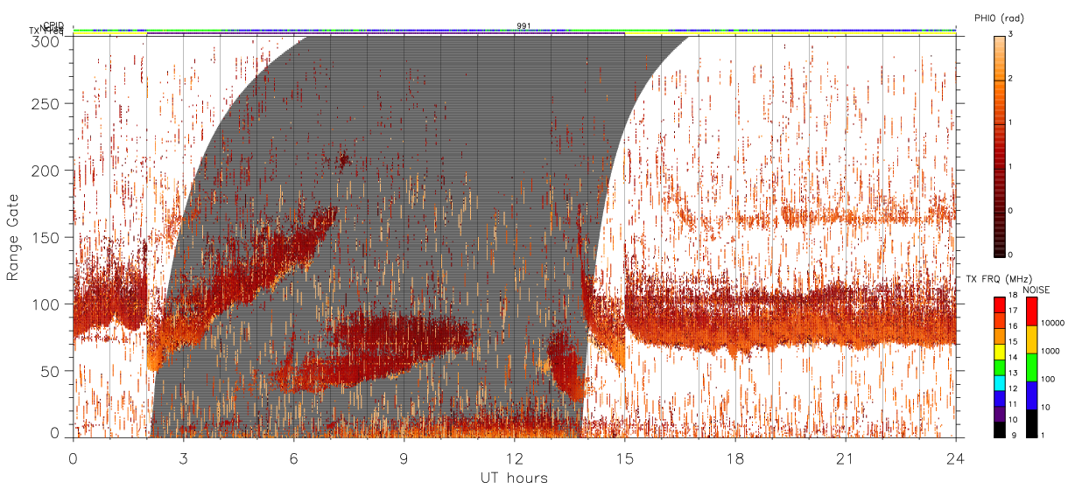The image size is (1075, 496).
Task: Click NOISE legend label "100"
Action: (x=1048, y=378)
